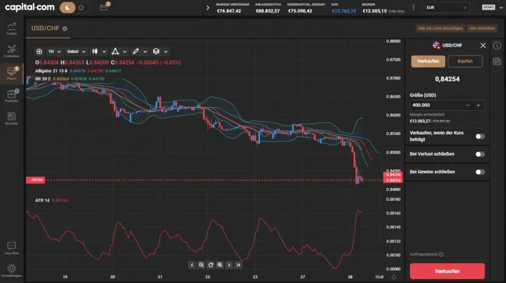The width and height of the screenshot is (506, 283).
Task: Enable the 'Bei Verlust schließen' switch
Action: click(480, 154)
